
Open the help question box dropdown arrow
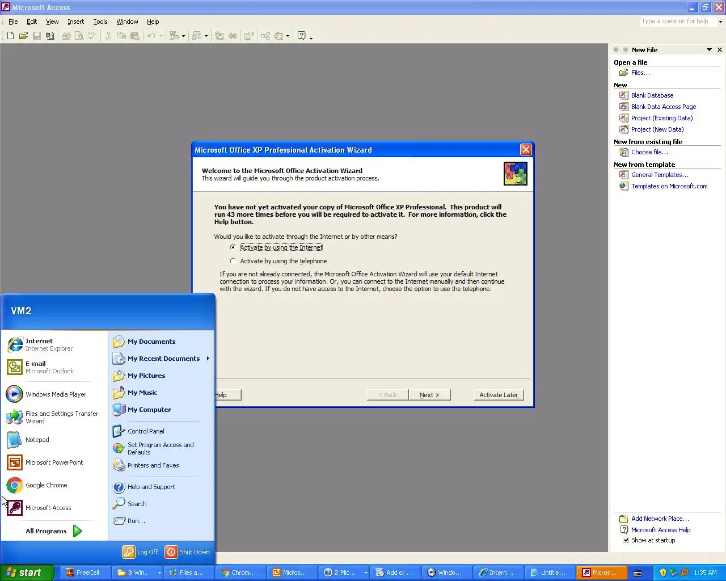click(720, 22)
